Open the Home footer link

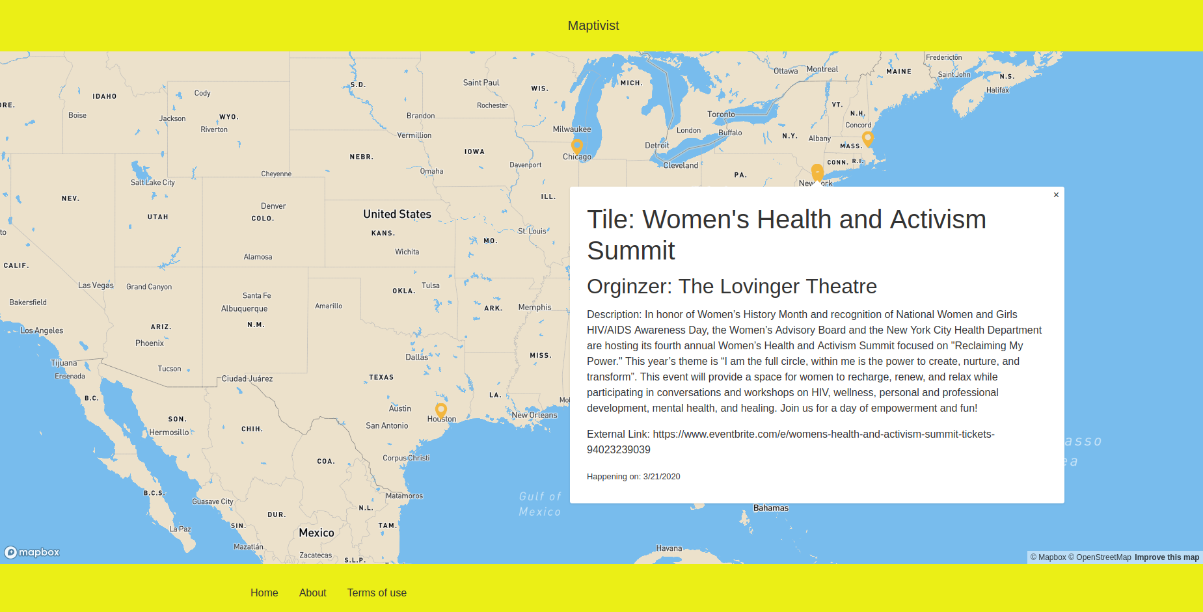point(264,592)
